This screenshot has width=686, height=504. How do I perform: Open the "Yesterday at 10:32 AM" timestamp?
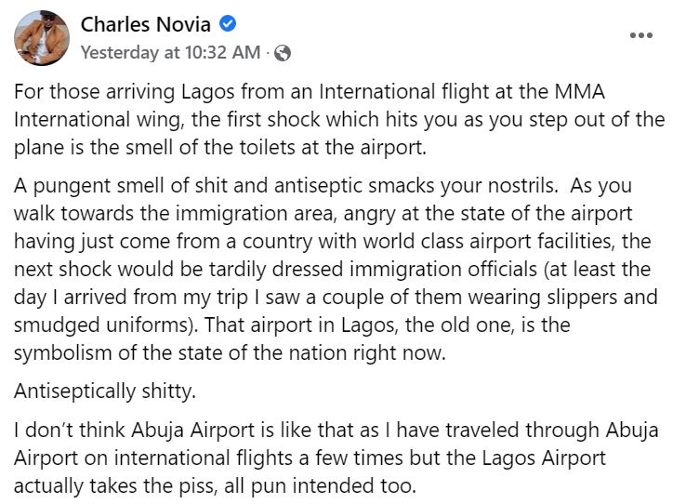[x=170, y=53]
